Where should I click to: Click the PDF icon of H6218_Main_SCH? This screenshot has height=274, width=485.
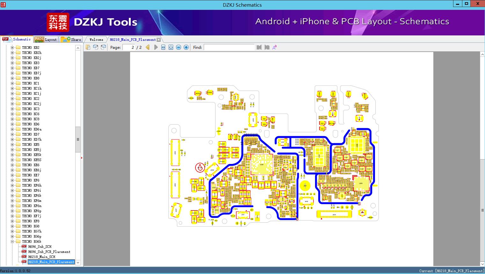24,257
